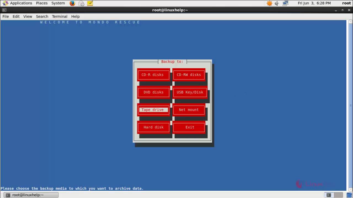Open the Places menu
This screenshot has width=353, height=198.
pyautogui.click(x=42, y=3)
